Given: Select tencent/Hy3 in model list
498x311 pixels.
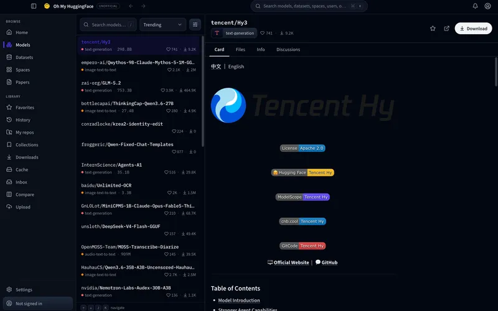Looking at the screenshot, I should click(x=138, y=45).
